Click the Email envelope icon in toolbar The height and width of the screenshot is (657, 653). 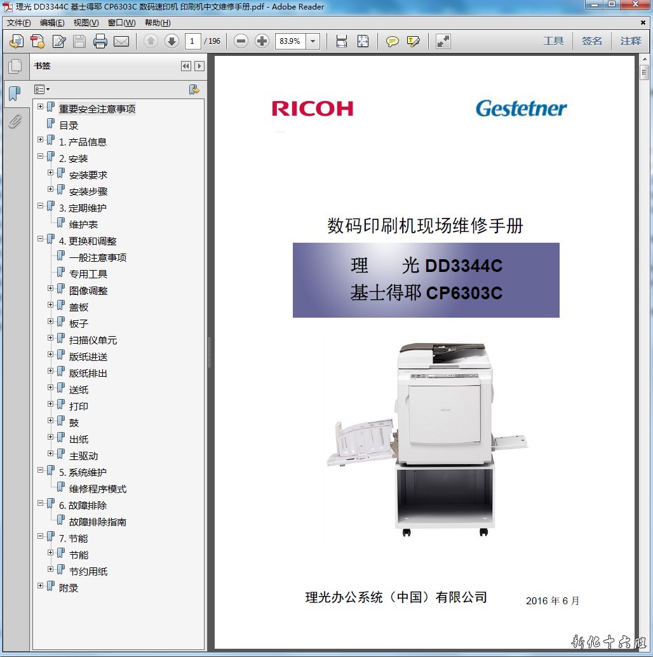coord(121,41)
